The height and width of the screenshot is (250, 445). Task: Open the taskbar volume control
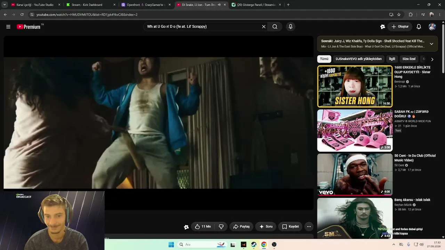422,244
